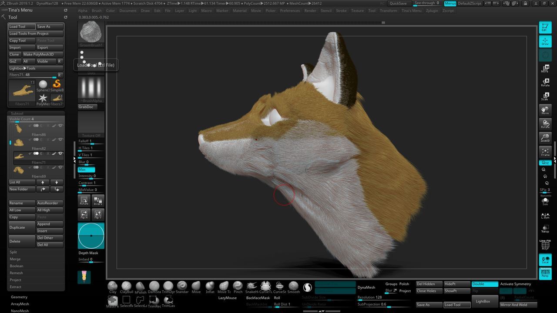
Task: Collapse the Subtool panel header
Action: 17,113
